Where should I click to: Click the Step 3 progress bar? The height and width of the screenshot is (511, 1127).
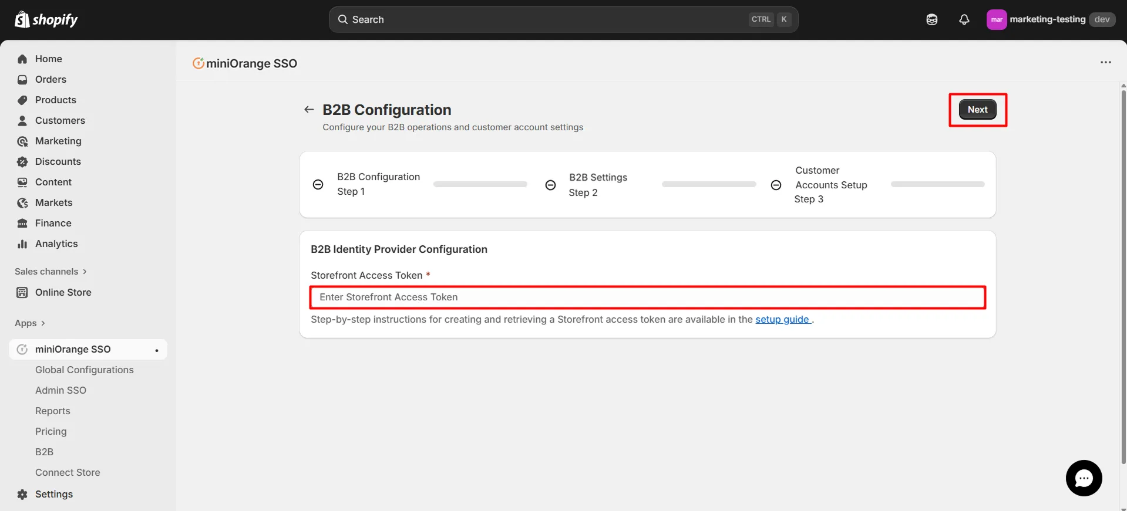pos(937,184)
